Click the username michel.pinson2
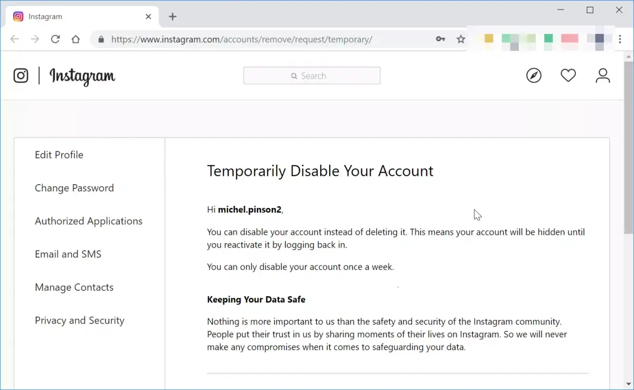The image size is (634, 390). pyautogui.click(x=249, y=210)
